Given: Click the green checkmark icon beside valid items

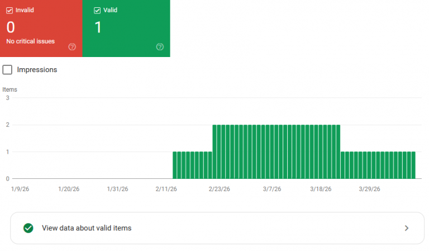Looking at the screenshot, I should point(28,228).
